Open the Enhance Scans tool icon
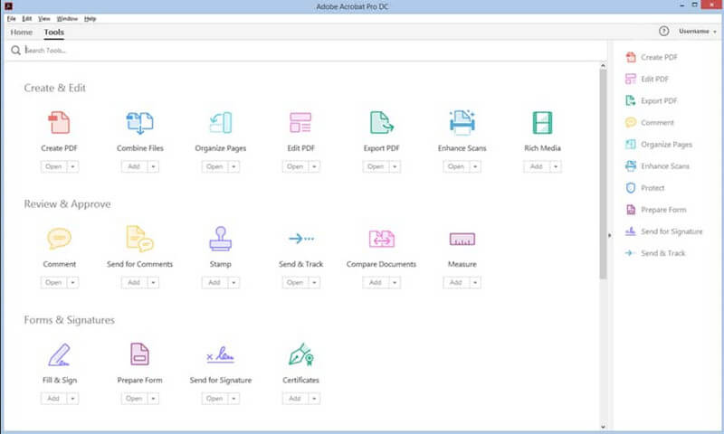This screenshot has height=434, width=724. click(x=463, y=123)
